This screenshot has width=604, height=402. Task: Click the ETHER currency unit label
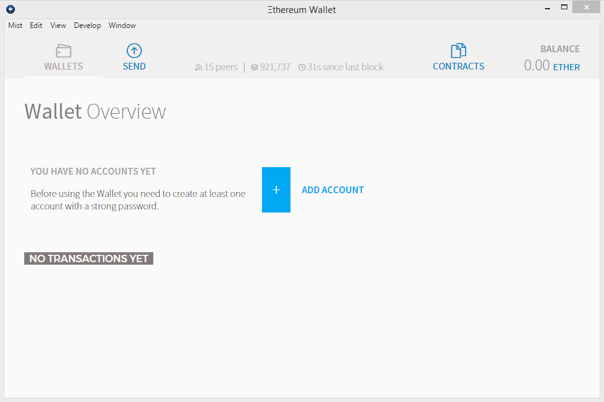[566, 67]
